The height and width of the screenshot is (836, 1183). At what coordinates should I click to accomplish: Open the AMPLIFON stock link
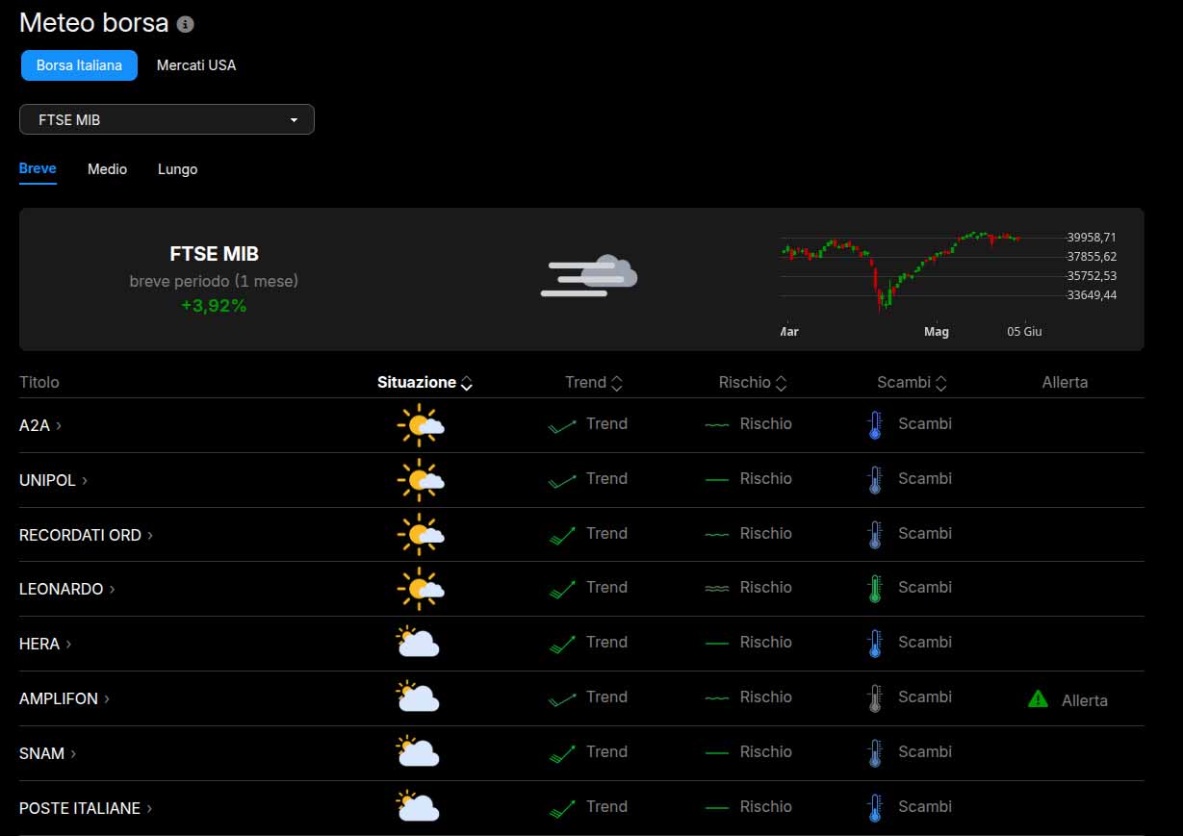click(59, 698)
